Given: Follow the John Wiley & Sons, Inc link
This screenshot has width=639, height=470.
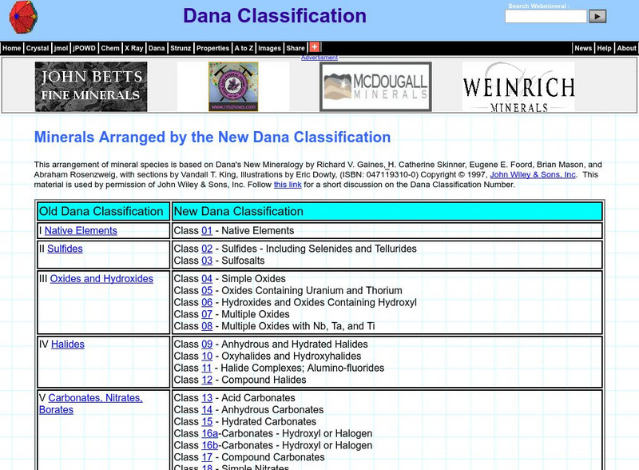Looking at the screenshot, I should pos(533,174).
